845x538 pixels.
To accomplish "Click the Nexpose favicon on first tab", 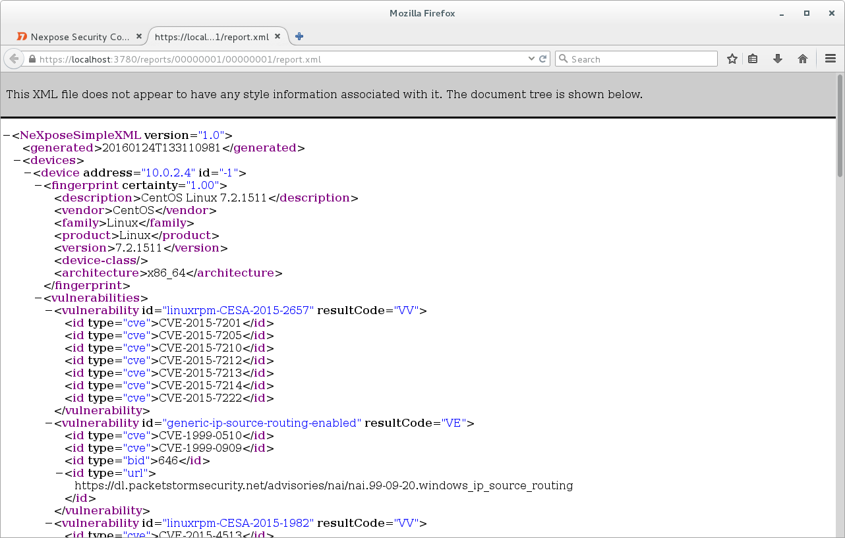I will pos(22,37).
